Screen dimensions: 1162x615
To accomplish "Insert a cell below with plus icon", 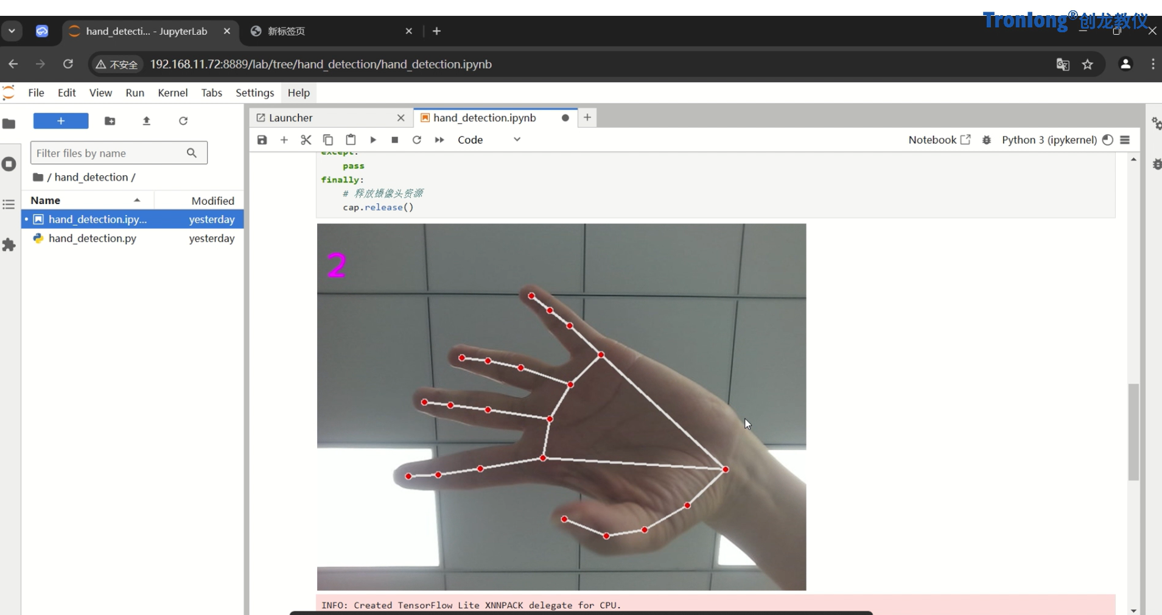I will point(284,140).
